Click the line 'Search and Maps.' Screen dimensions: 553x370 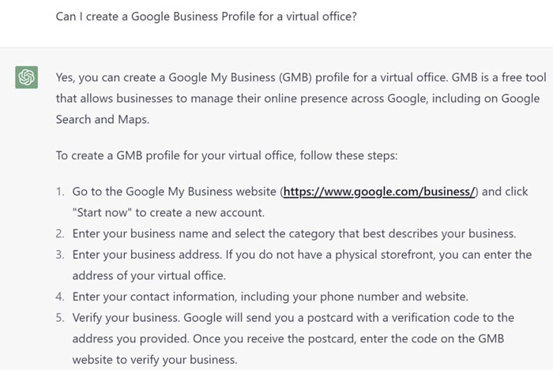pyautogui.click(x=103, y=119)
